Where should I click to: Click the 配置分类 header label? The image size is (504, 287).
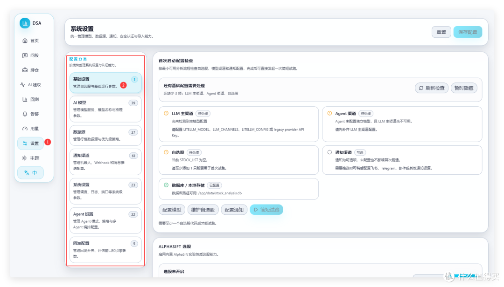(x=78, y=59)
